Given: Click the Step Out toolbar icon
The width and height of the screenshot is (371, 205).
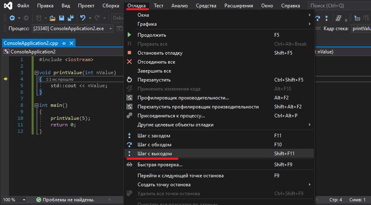Looking at the screenshot, I should (x=327, y=18).
